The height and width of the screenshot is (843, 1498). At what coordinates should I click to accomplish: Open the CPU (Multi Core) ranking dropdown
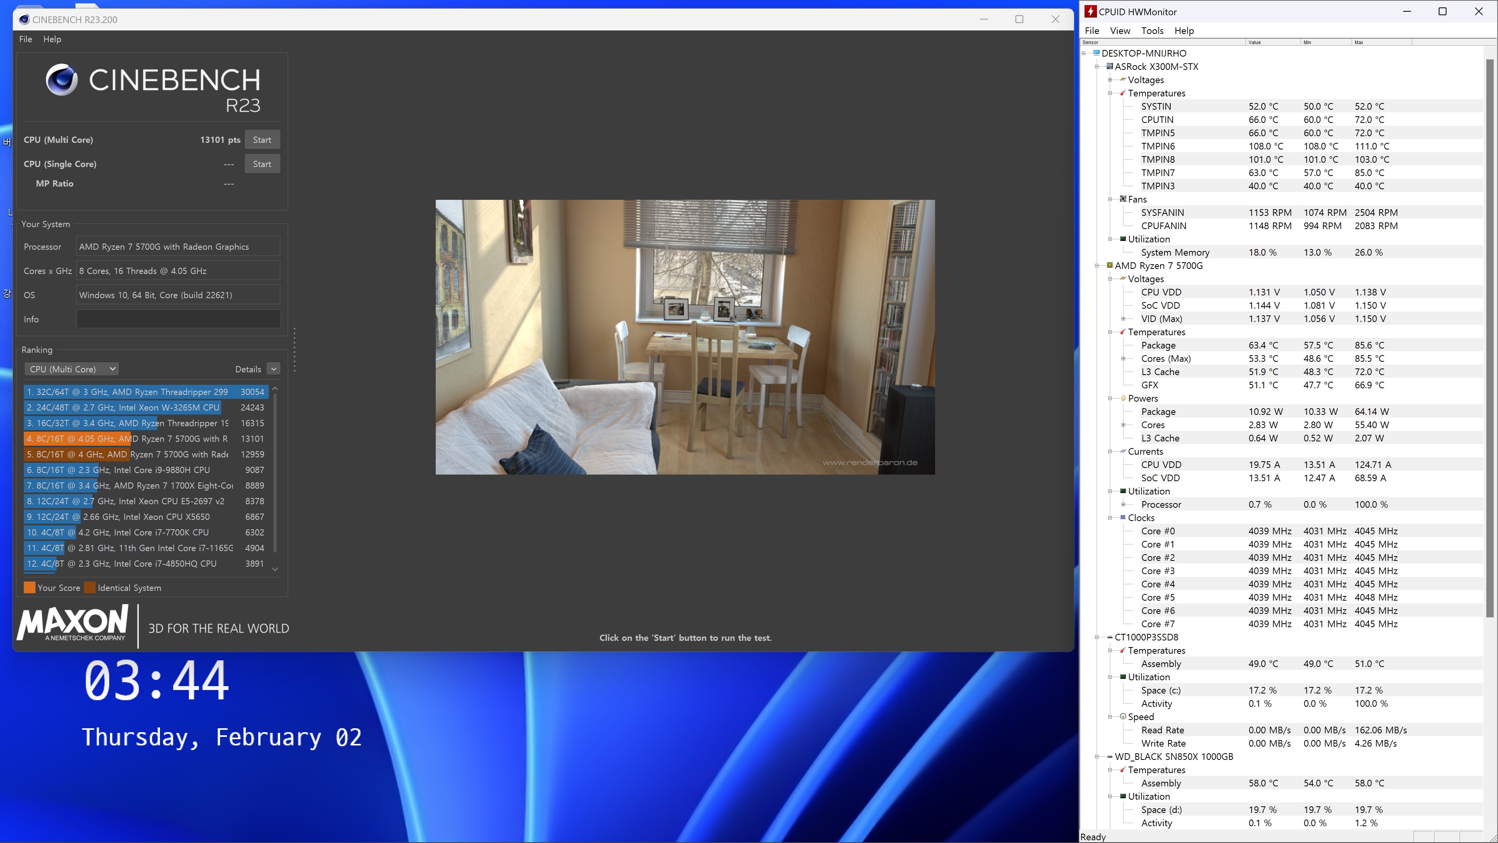tap(72, 369)
